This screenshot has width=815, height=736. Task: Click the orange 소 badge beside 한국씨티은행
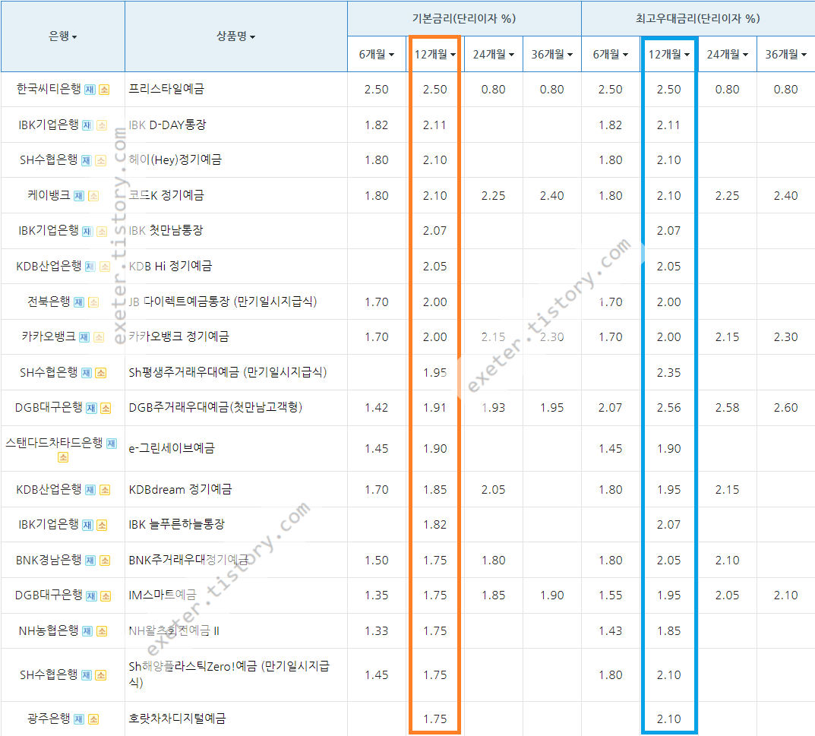click(105, 90)
